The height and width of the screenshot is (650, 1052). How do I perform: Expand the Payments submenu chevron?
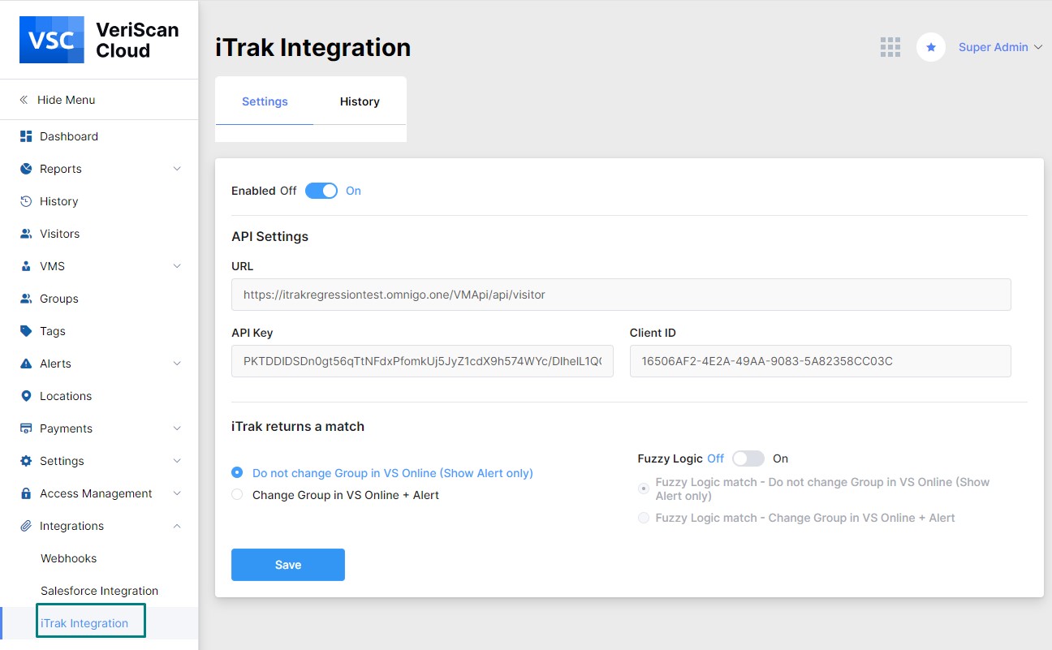pos(177,428)
